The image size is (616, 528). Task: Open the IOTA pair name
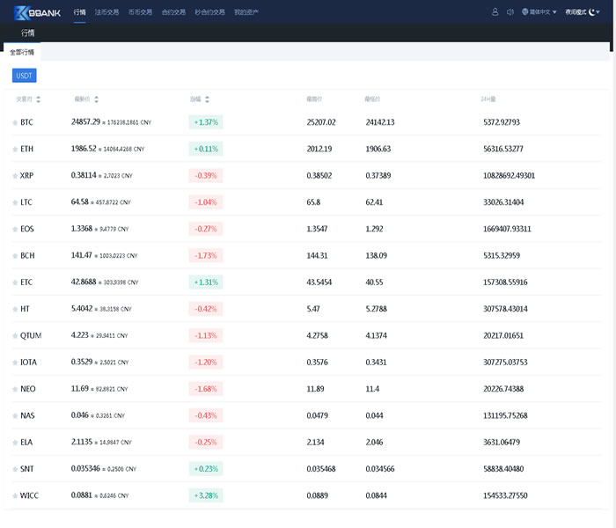[28, 363]
